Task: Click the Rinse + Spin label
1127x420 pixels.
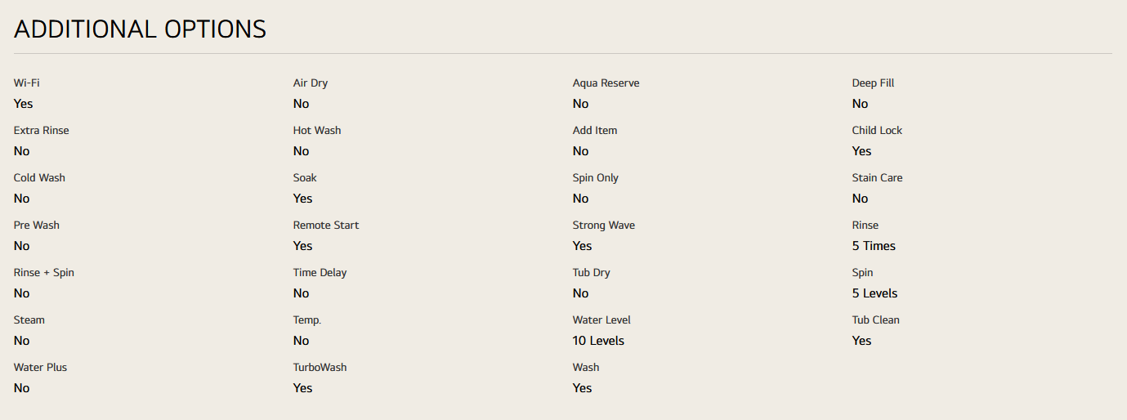Action: point(44,273)
